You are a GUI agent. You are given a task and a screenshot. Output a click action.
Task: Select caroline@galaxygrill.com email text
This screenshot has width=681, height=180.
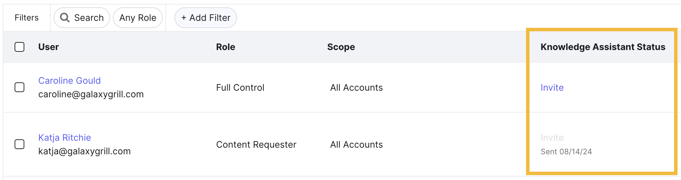point(91,94)
